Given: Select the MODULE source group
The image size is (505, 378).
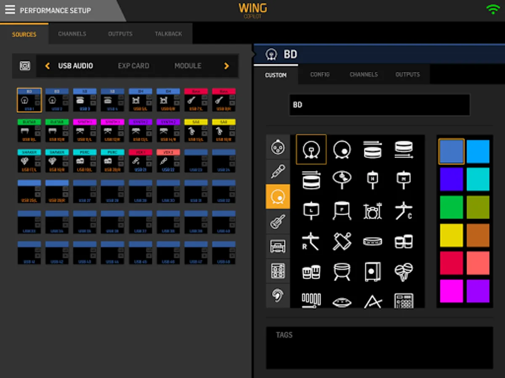Looking at the screenshot, I should pyautogui.click(x=188, y=66).
